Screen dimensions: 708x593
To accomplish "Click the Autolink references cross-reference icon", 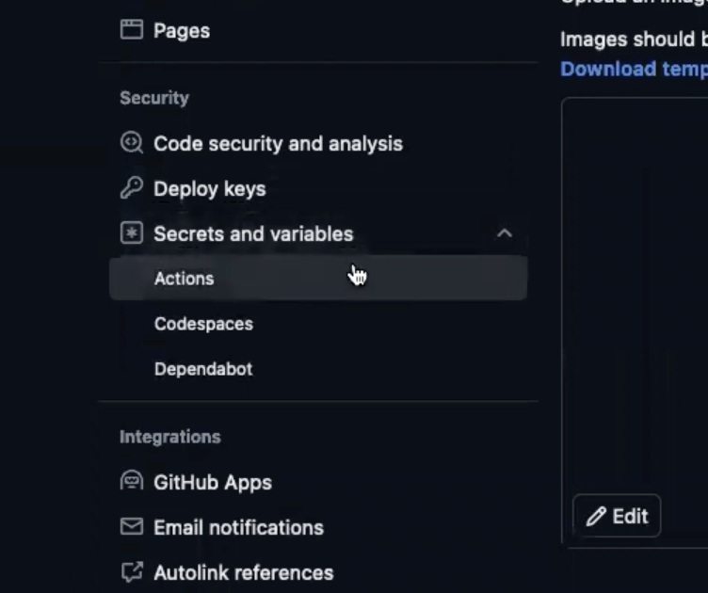I will click(x=132, y=571).
